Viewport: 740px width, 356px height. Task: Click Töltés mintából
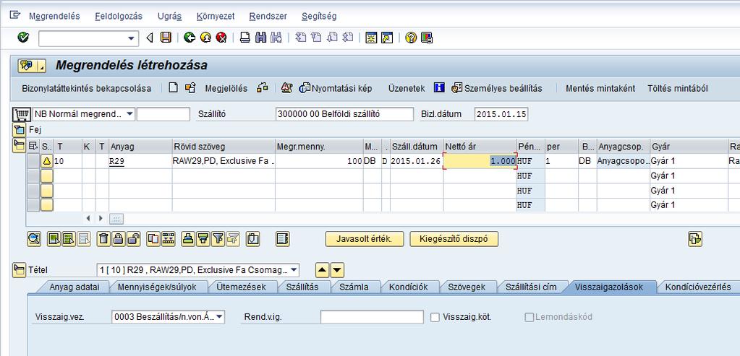click(x=678, y=88)
